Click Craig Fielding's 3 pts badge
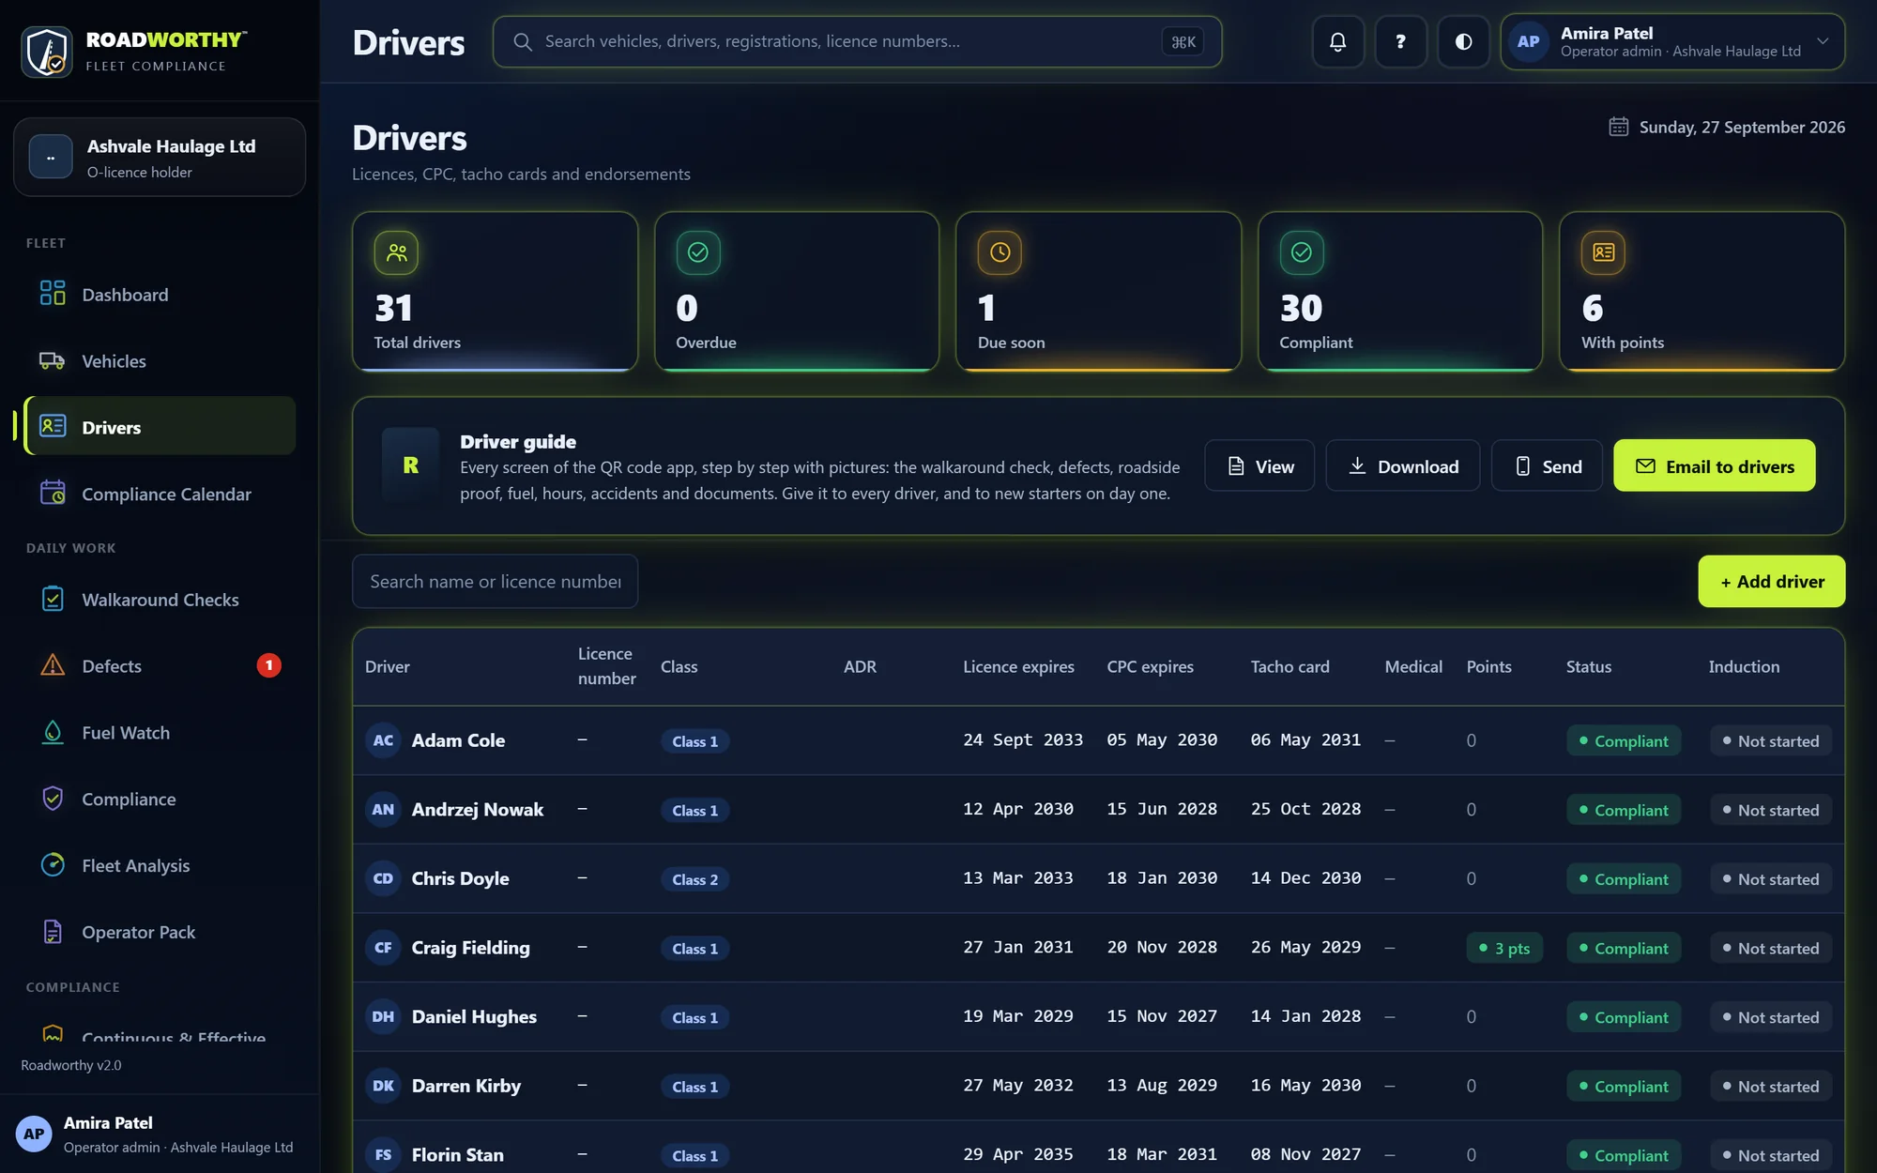Screen dimensions: 1877x1173 (1503, 948)
